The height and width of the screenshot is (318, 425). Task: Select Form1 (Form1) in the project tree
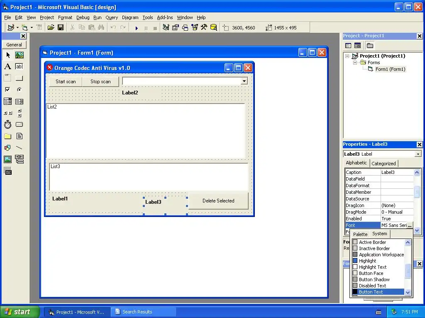(390, 69)
